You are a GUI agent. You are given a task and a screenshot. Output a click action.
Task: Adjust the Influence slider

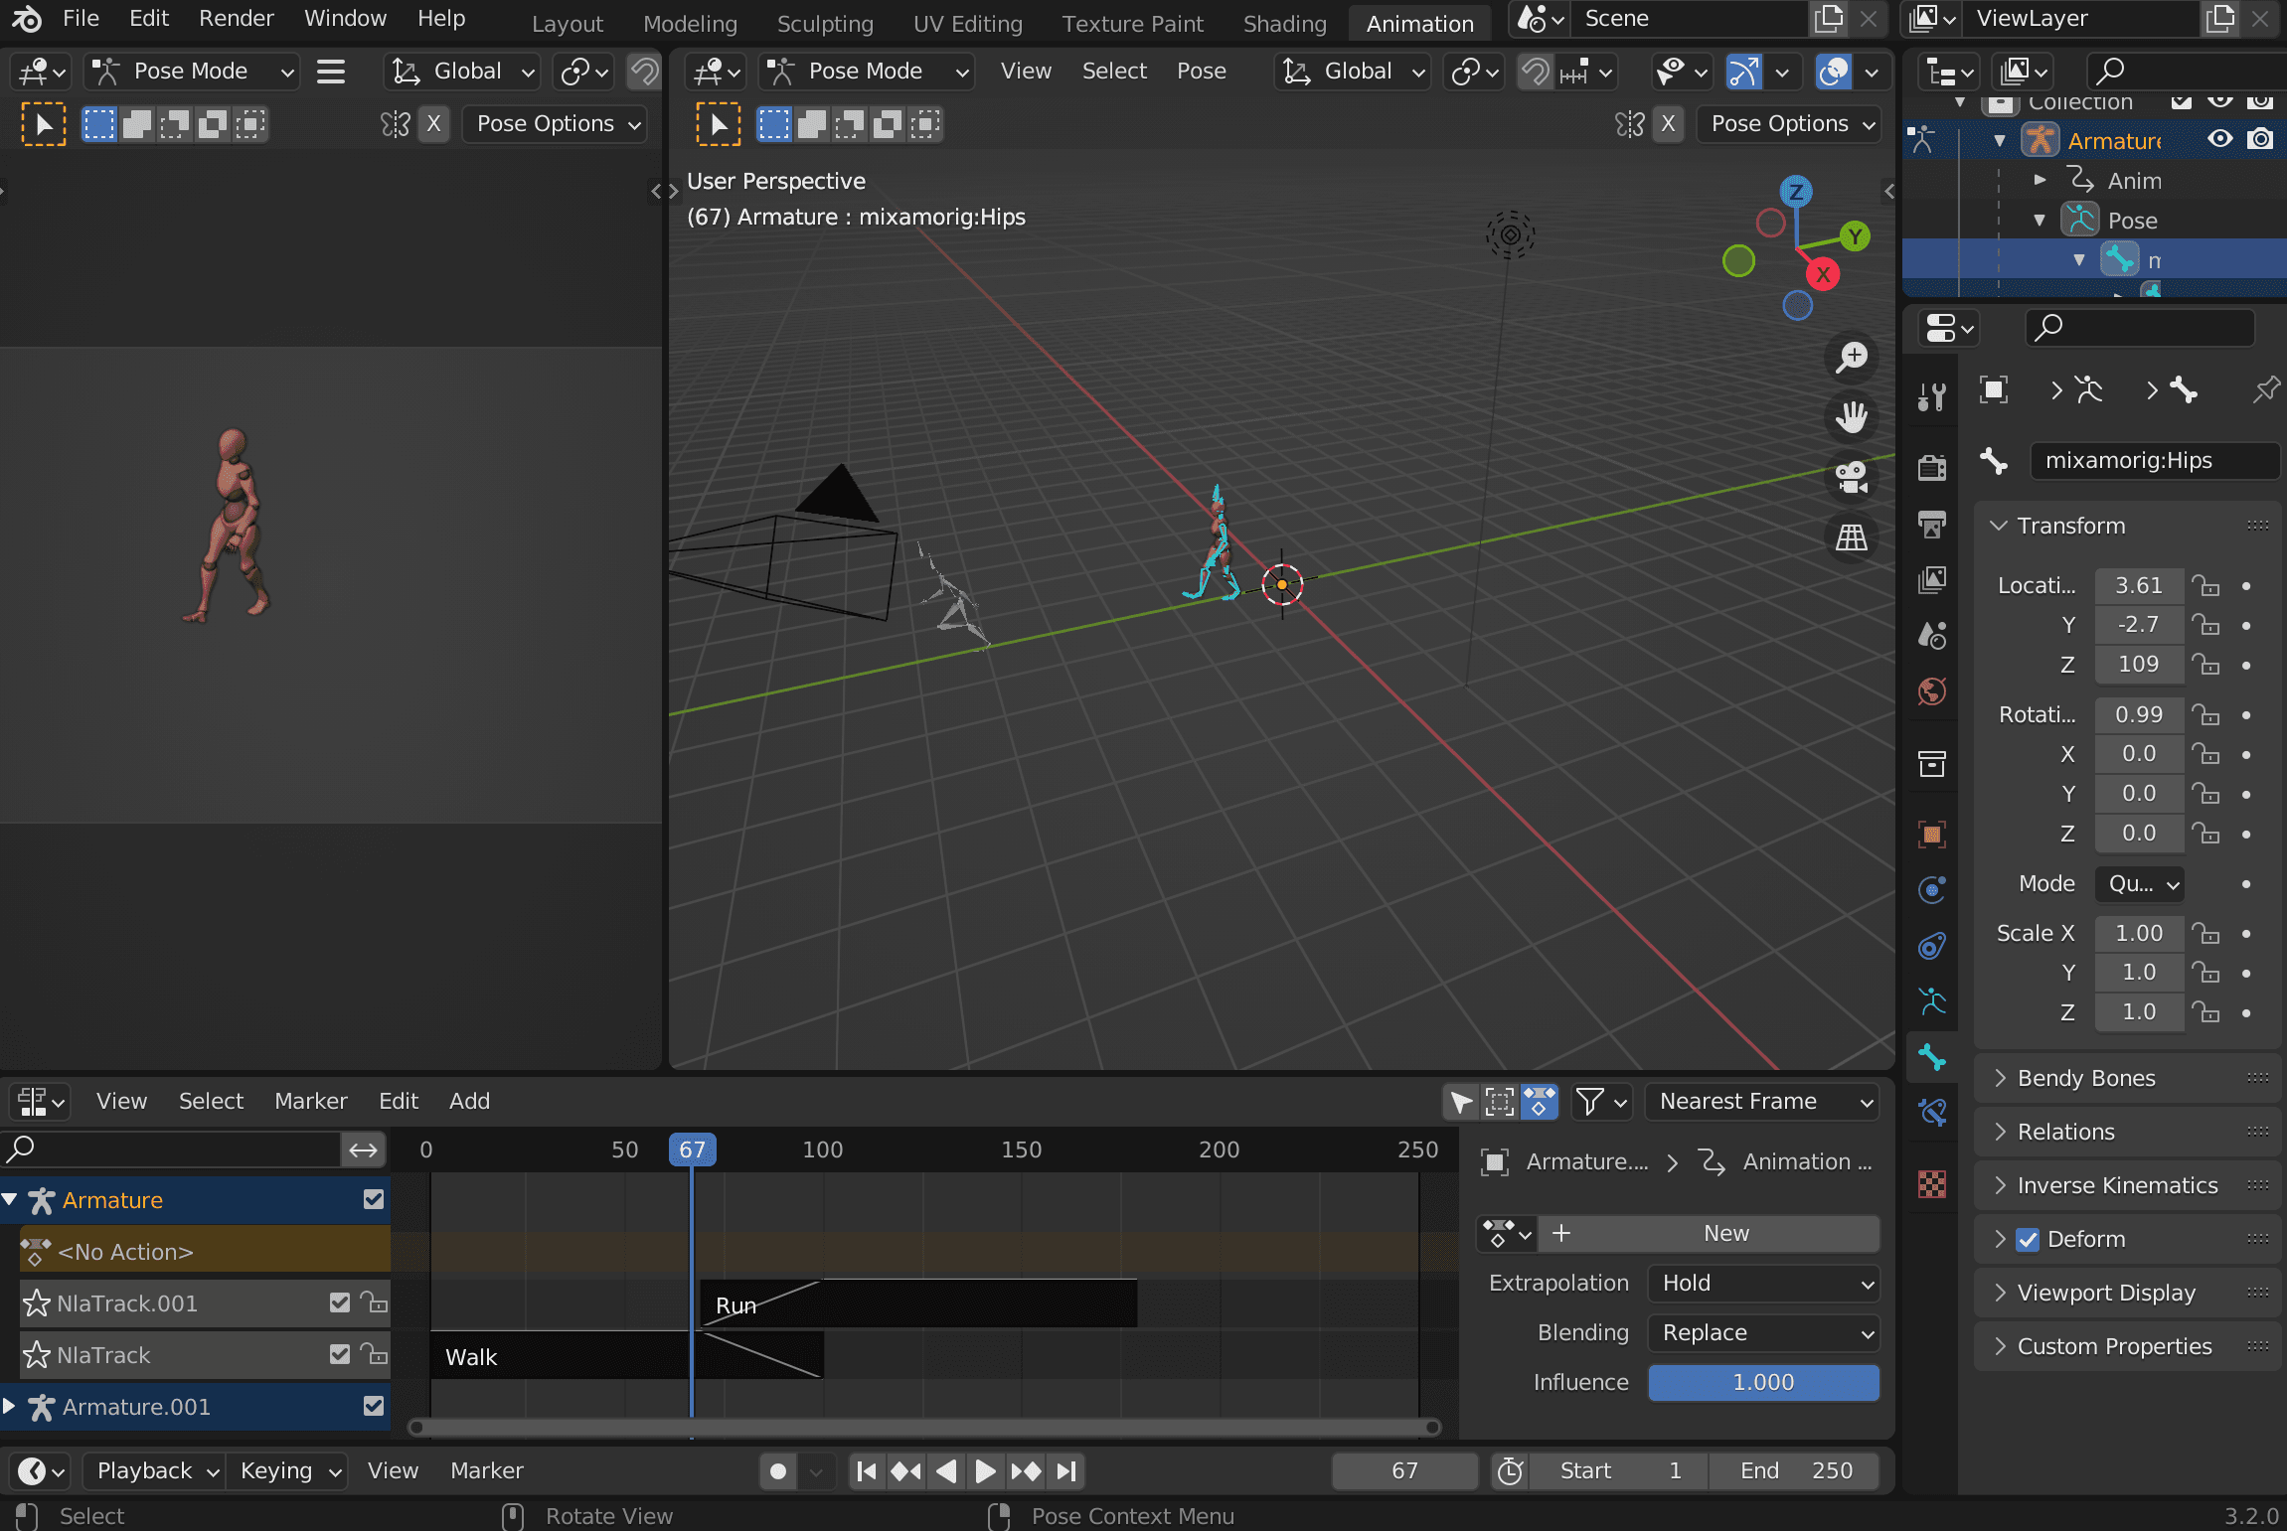point(1763,1382)
